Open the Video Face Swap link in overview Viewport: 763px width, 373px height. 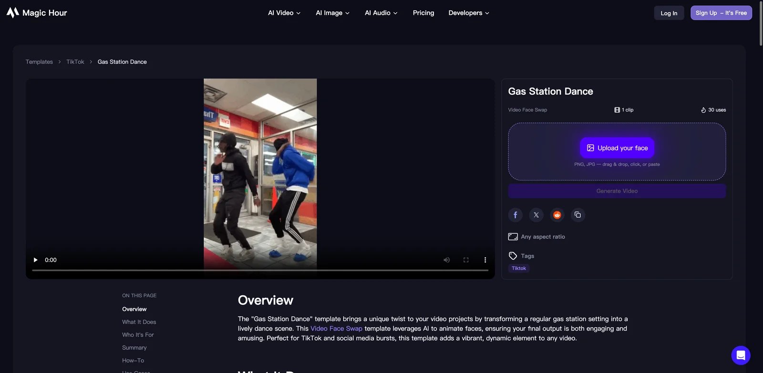point(336,329)
